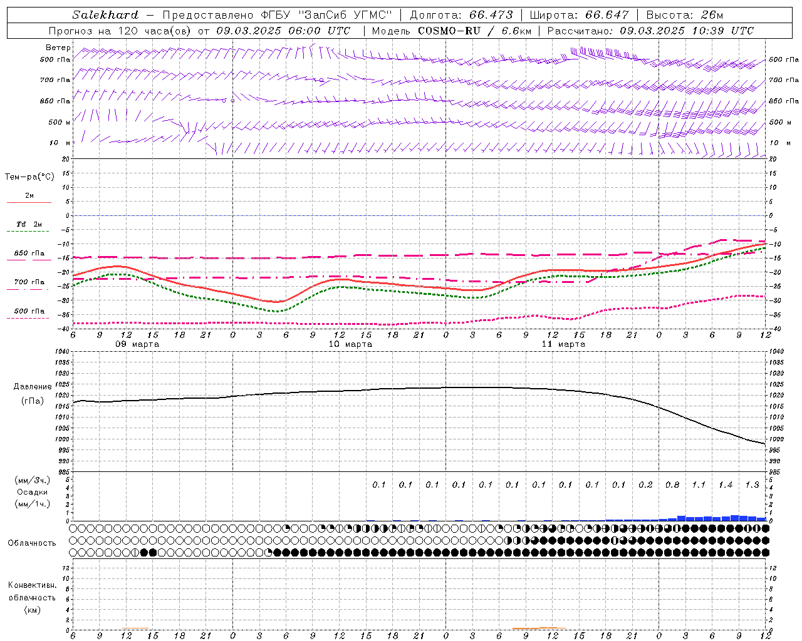This screenshot has width=802, height=641.
Task: Click the "(мм/3ч.)" precipitation unit label
Action: coord(33,480)
